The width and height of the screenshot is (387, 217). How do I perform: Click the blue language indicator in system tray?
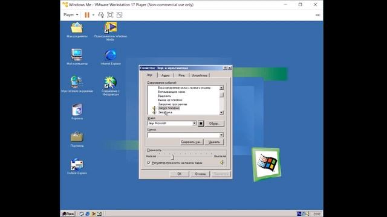299,214
